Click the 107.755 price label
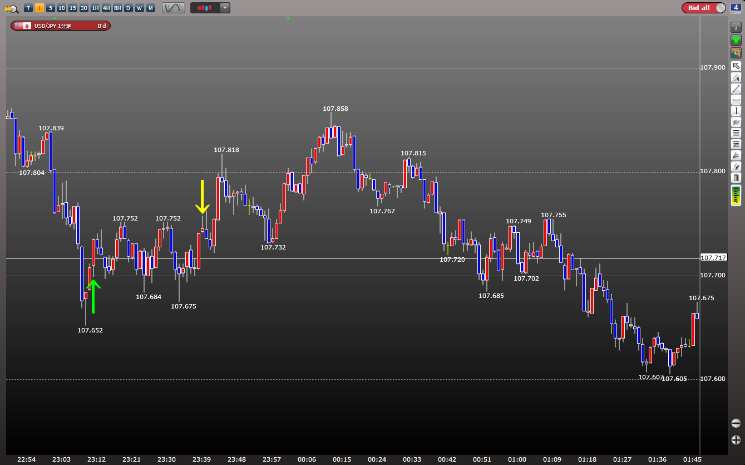 [554, 215]
